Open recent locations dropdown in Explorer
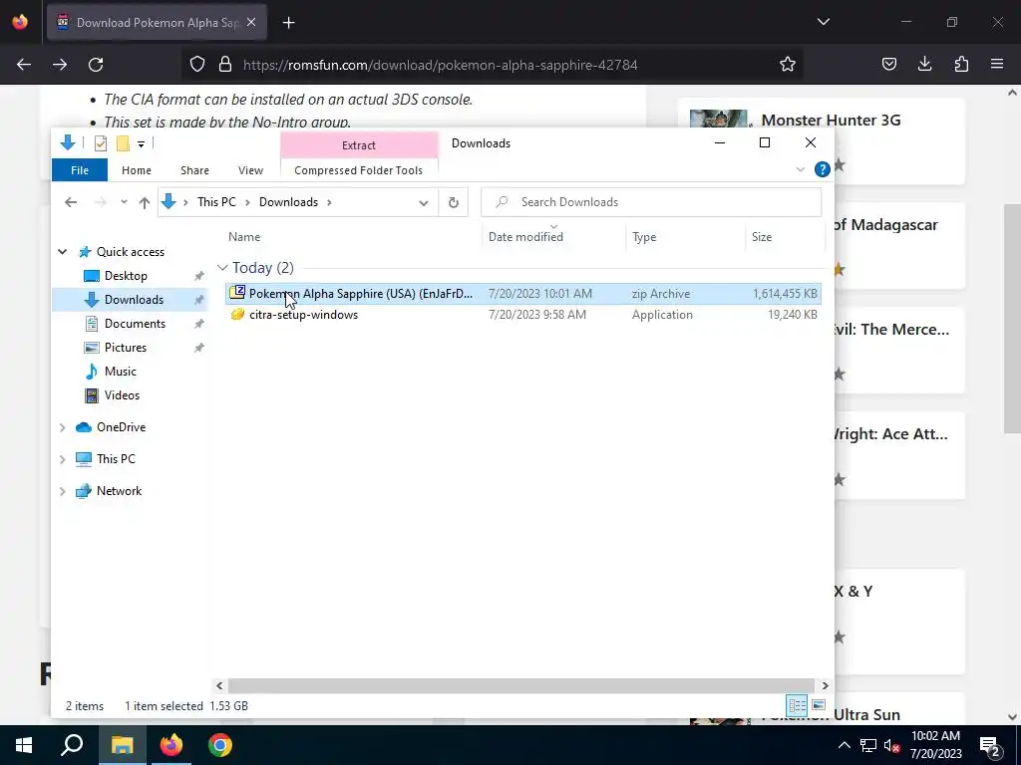The width and height of the screenshot is (1021, 765). point(124,202)
